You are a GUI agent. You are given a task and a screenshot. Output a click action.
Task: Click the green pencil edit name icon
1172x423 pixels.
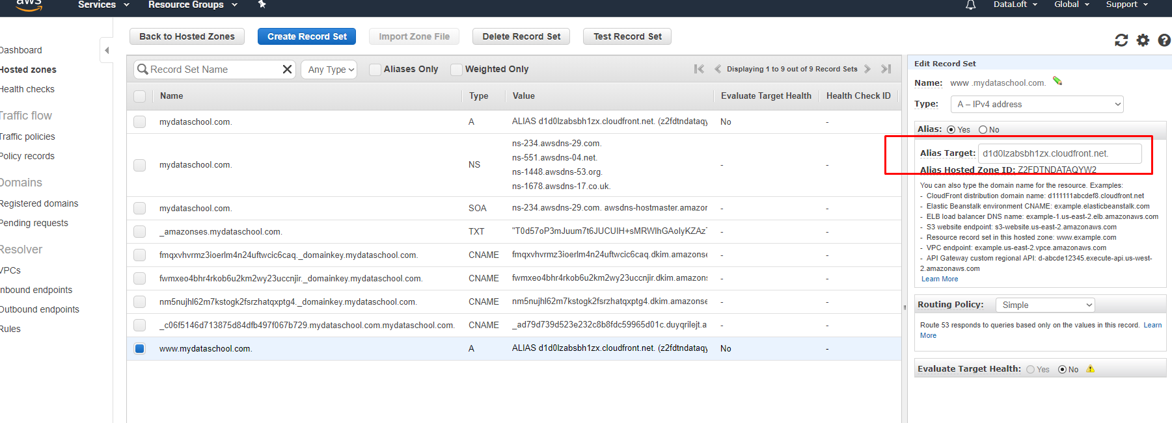coord(1057,81)
